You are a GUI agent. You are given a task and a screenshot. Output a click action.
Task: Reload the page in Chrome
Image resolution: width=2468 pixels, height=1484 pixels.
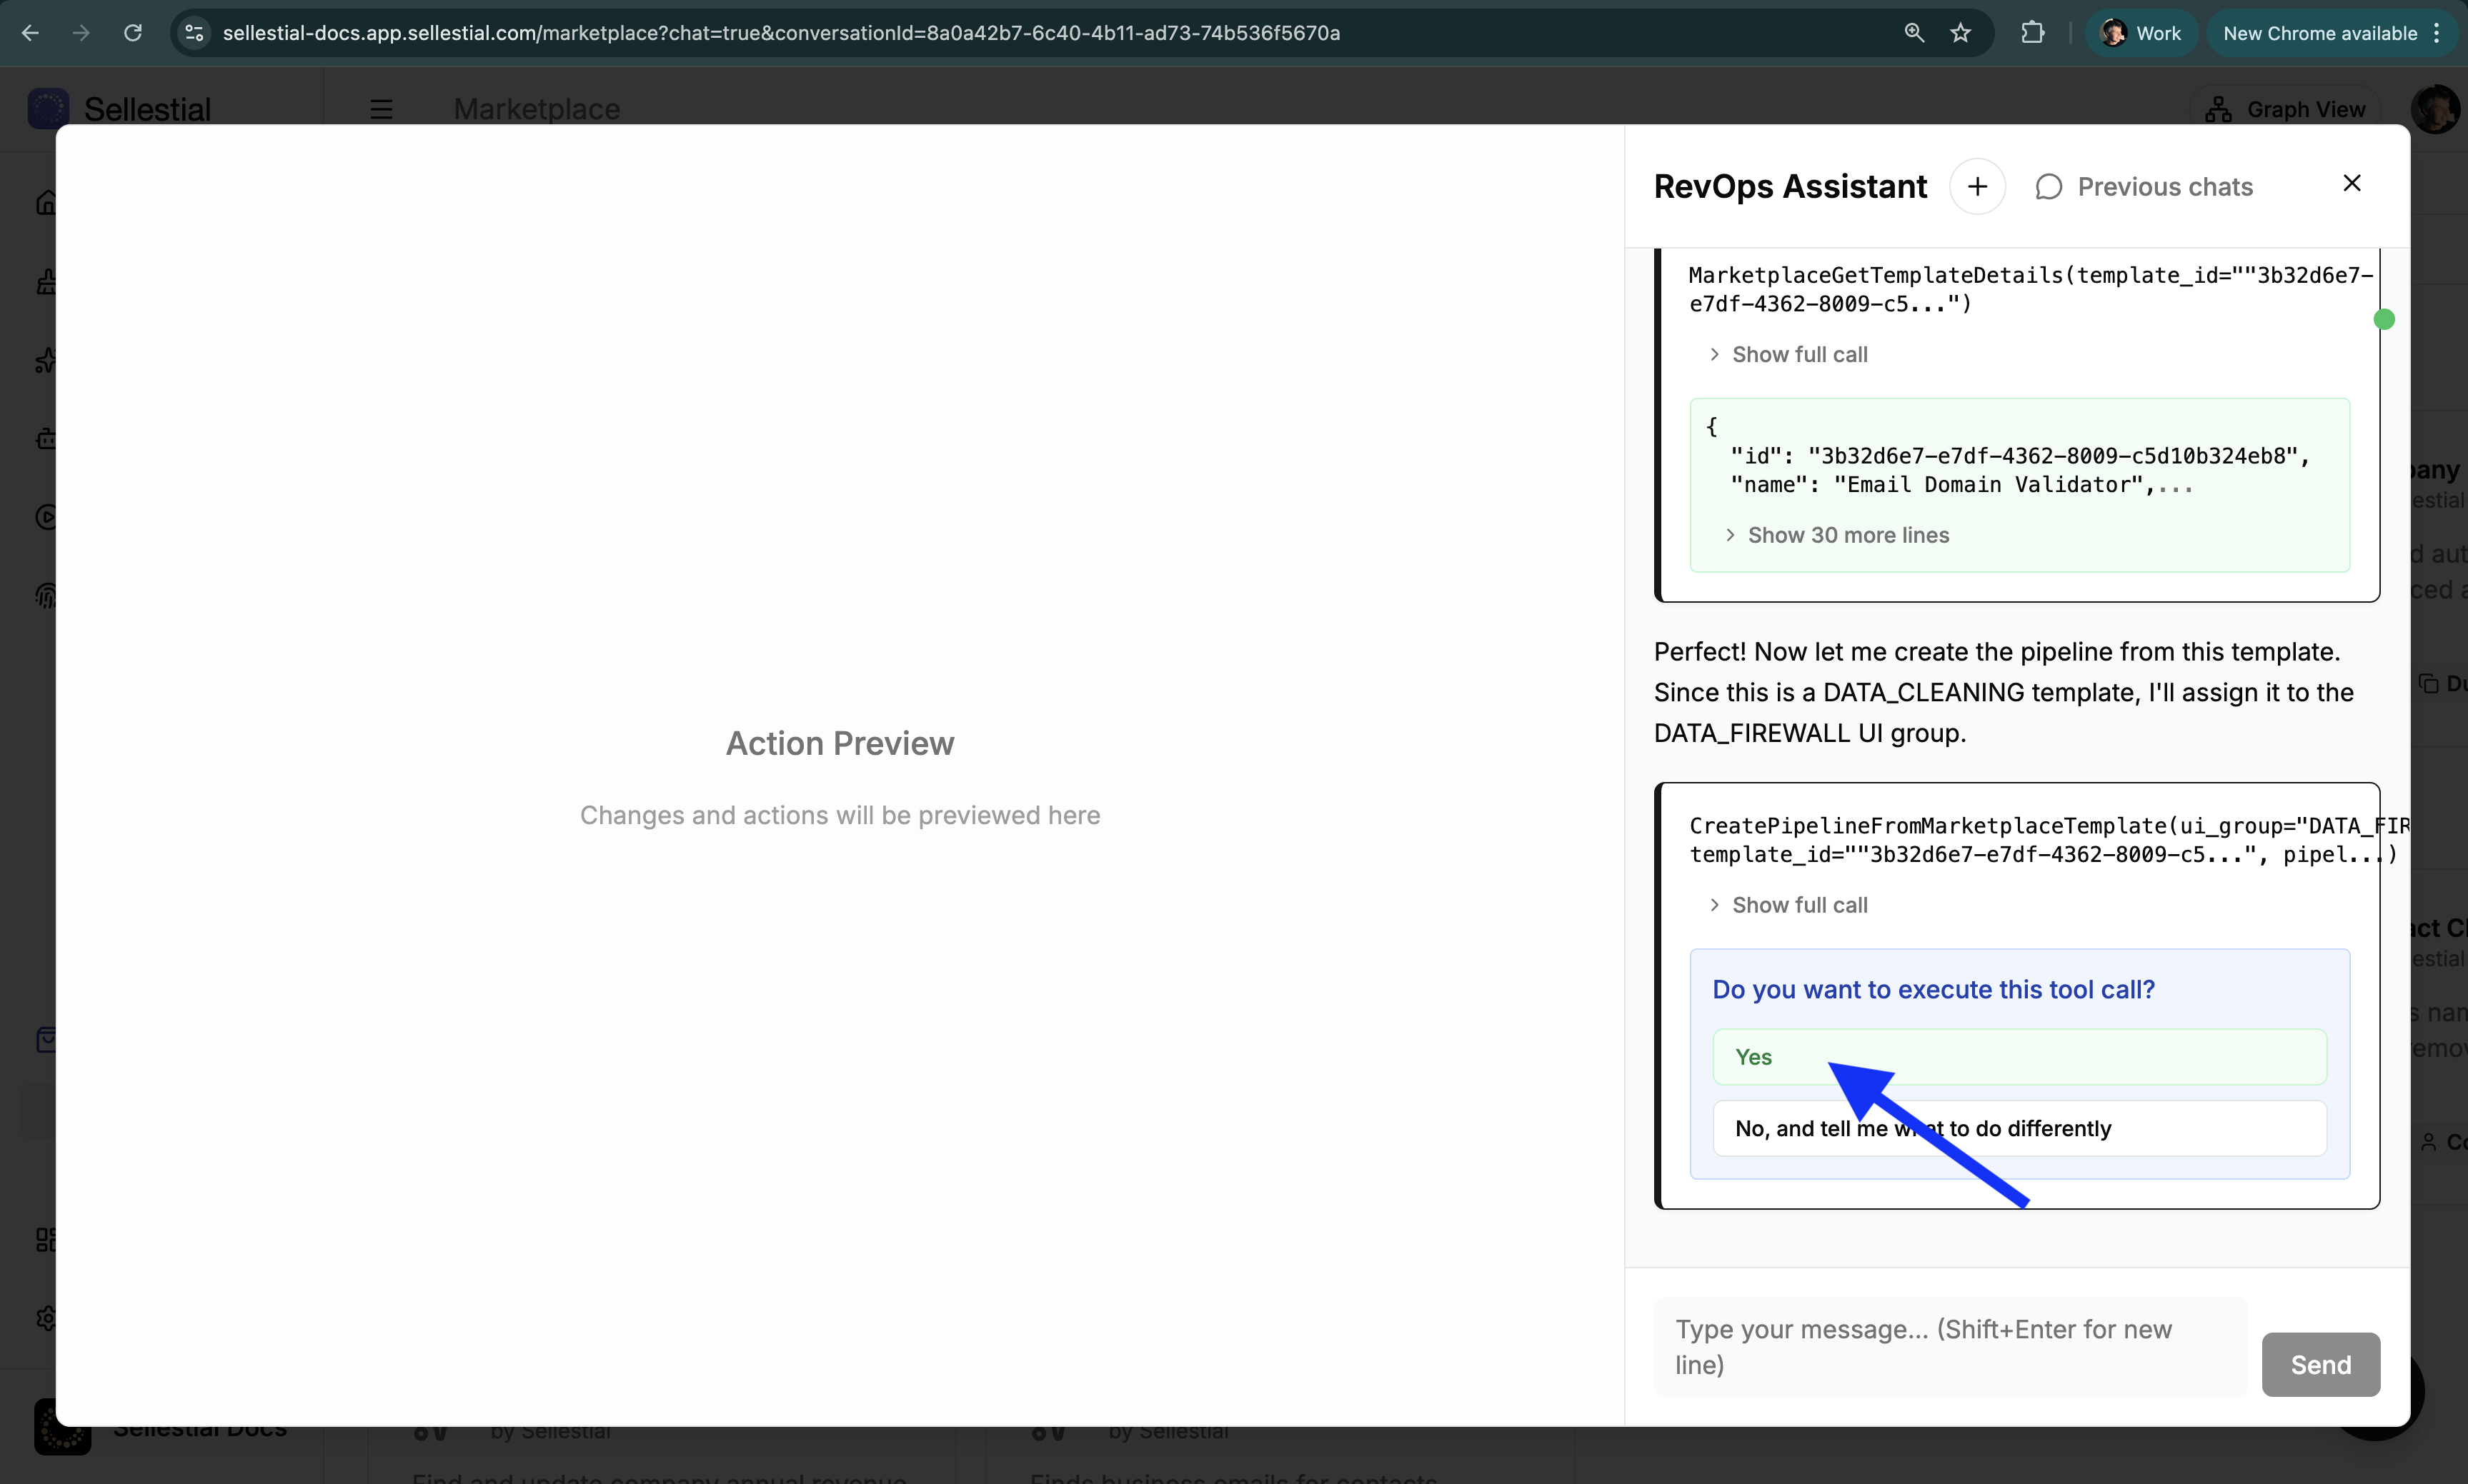click(x=133, y=33)
